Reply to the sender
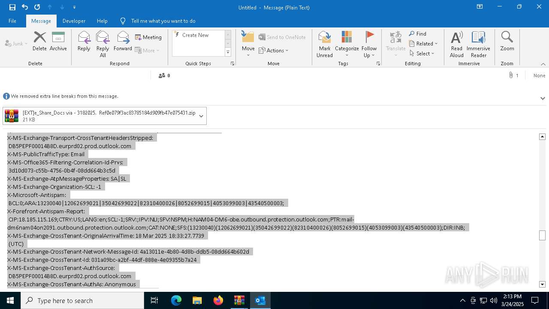 coord(84,41)
